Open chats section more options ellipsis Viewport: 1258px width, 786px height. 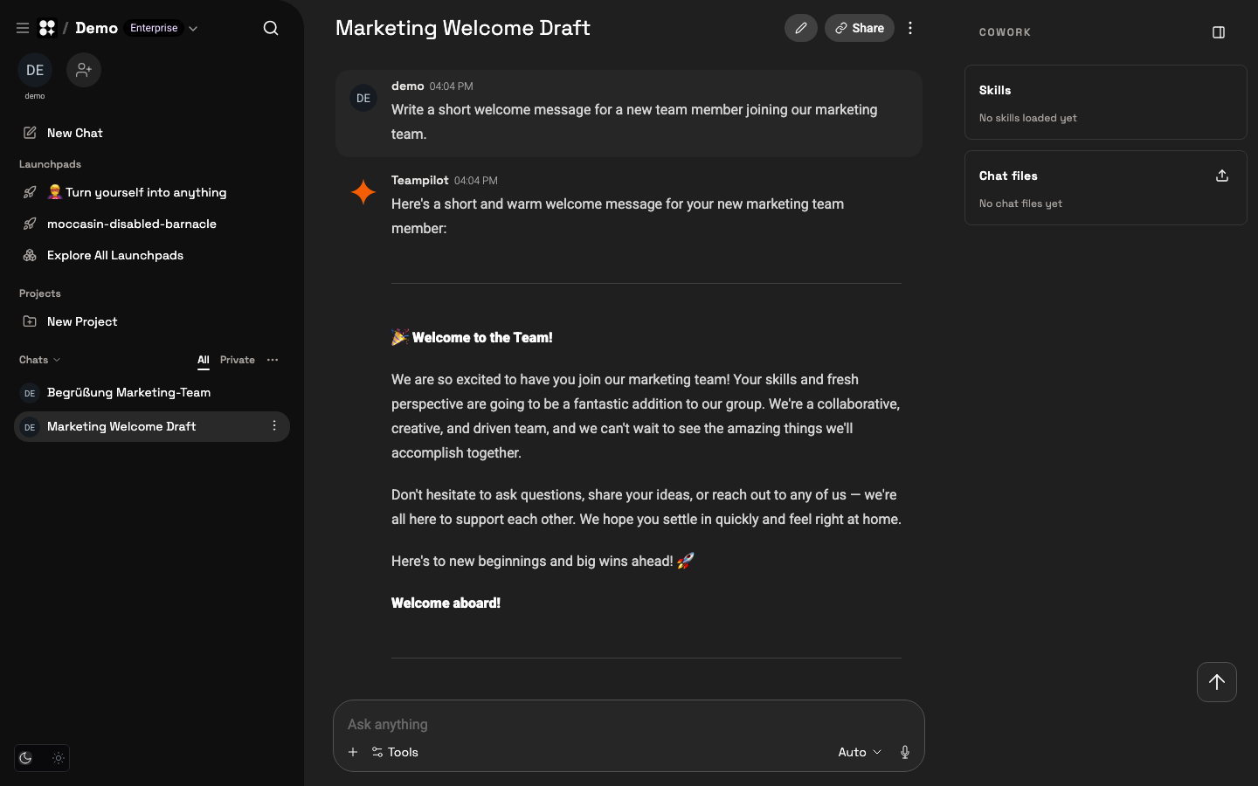pos(273,360)
